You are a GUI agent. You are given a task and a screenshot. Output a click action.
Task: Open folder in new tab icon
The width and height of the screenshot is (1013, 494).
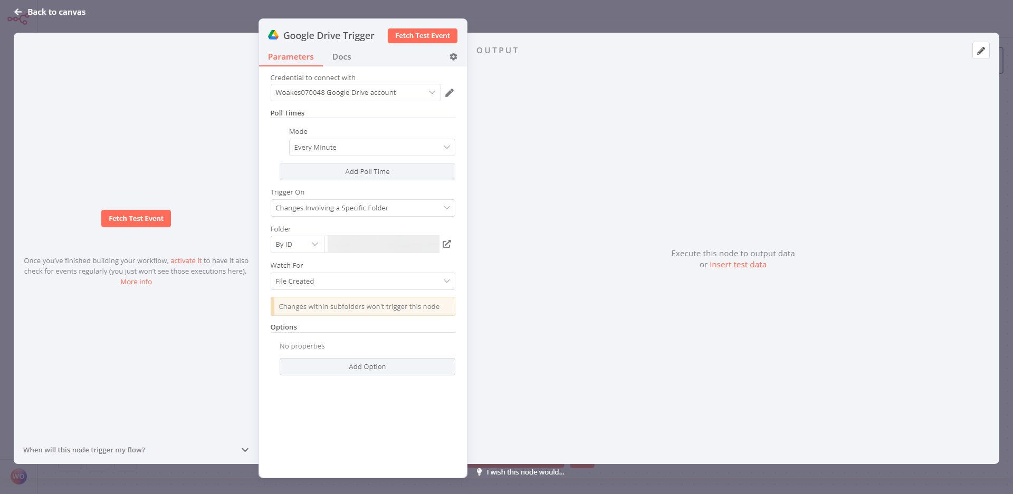pos(447,244)
